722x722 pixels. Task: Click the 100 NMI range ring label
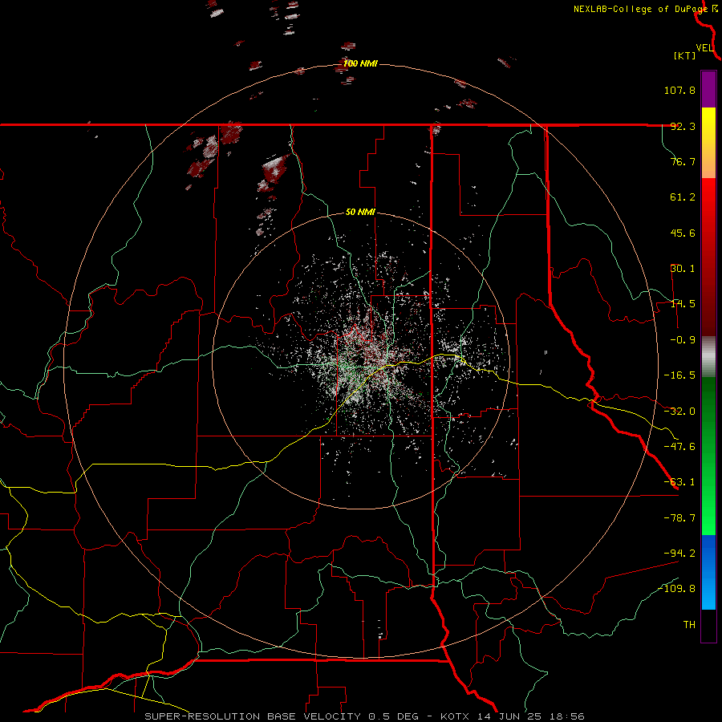(360, 63)
